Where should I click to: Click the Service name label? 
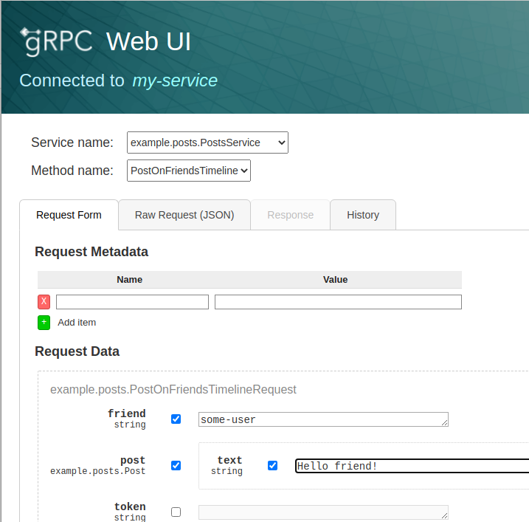click(72, 142)
